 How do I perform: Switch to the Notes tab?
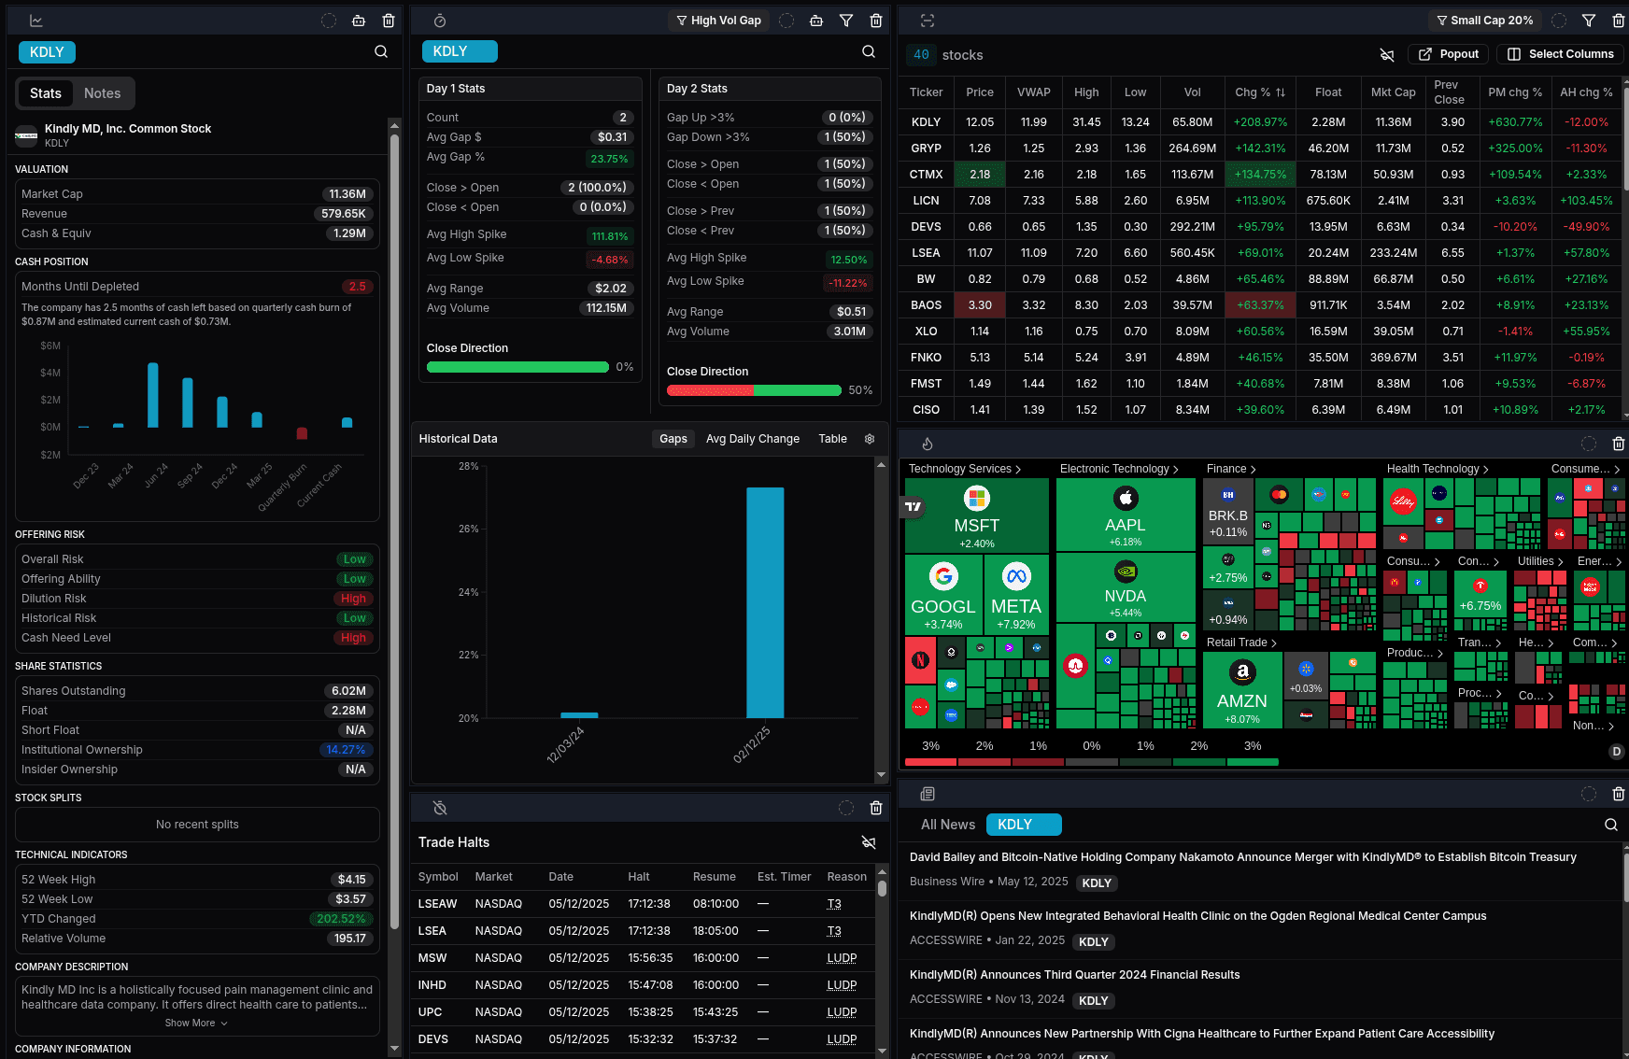103,93
